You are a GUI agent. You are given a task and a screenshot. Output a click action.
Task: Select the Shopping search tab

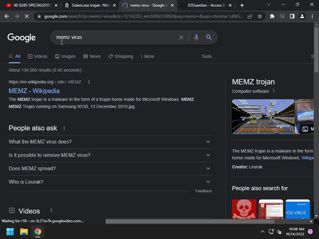(121, 56)
